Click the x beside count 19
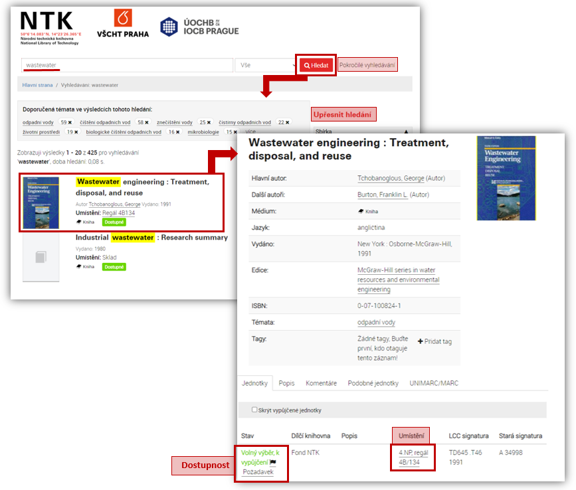 click(x=76, y=132)
